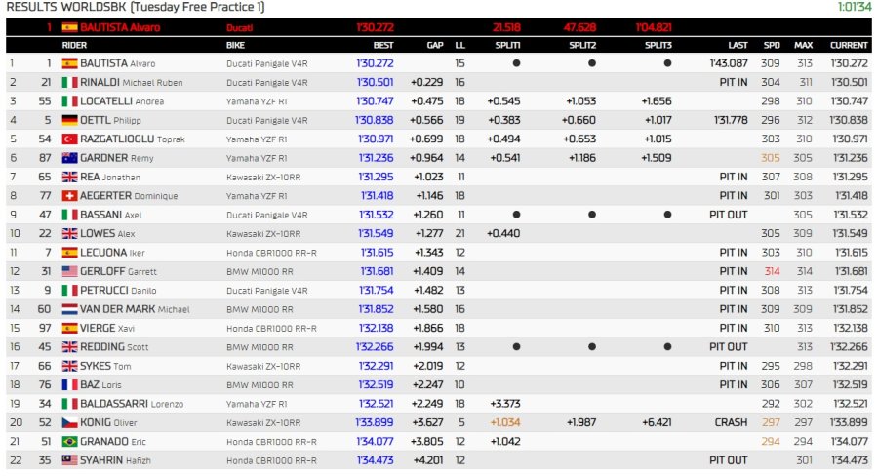Click the Spanish flag beside BAUTISTA in row 1
This screenshot has width=878, height=476.
tap(69, 63)
